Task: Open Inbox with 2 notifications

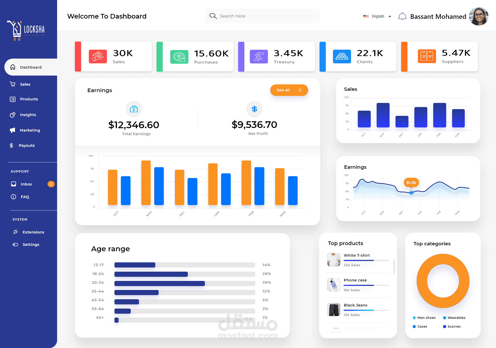Action: [x=26, y=184]
